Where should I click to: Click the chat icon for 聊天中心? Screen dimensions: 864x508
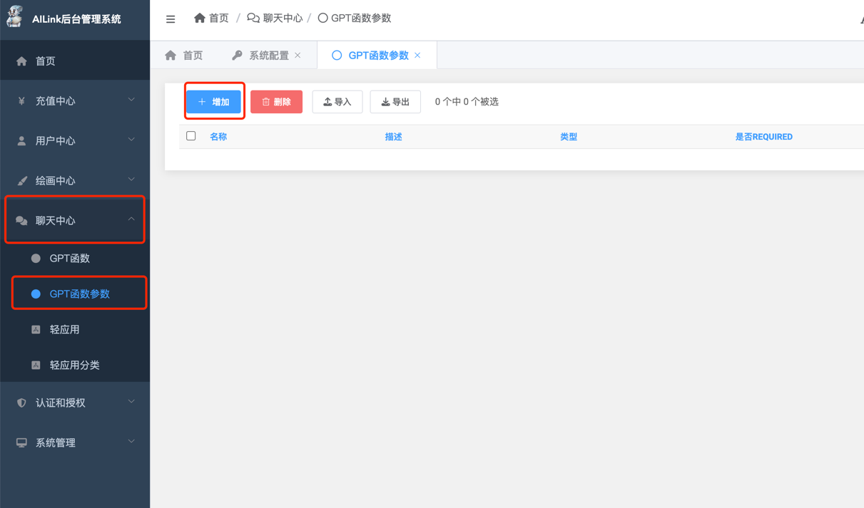21,221
